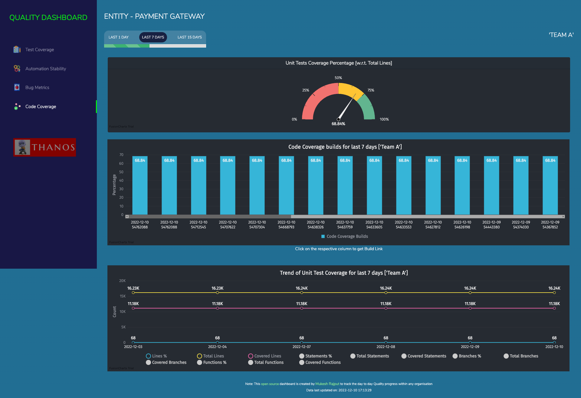Switch to the LAST 1 DAY tab
Viewport: 581px width, 398px height.
tap(119, 37)
